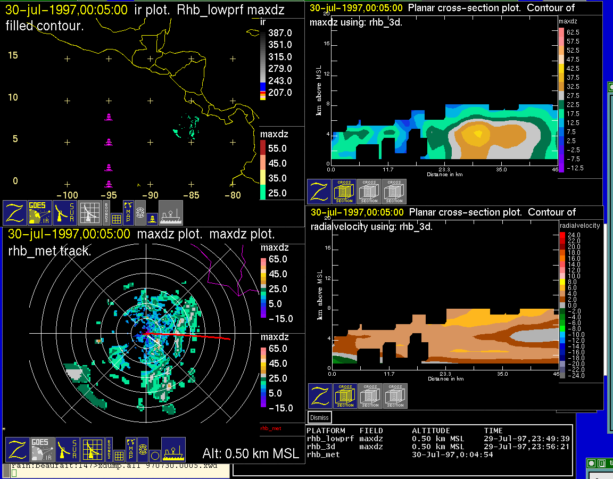The width and height of the screenshot is (613, 479).
Task: Toggle active Cross Section icon in radial velocity panel
Action: tap(345, 396)
